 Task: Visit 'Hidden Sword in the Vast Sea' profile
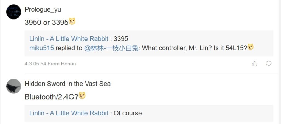[x=68, y=84]
